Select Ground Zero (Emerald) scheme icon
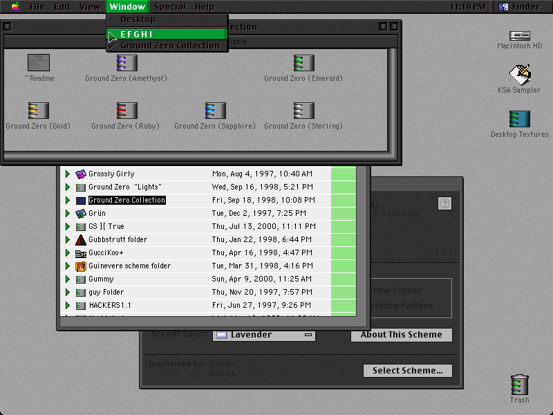The width and height of the screenshot is (553, 415). [x=303, y=63]
